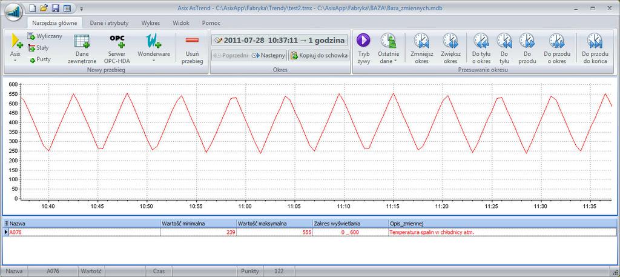Open the Wykres ribbon tab

click(151, 23)
